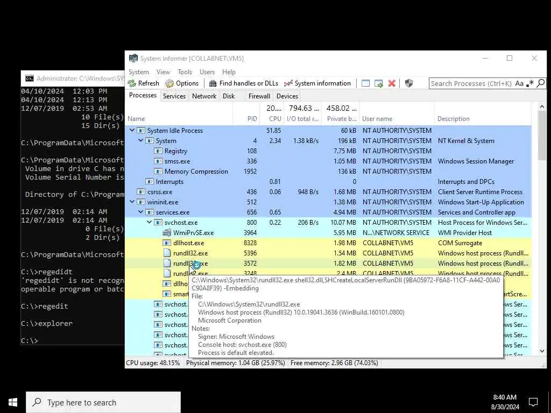Select the smss.exe process row
Viewport: 551px width, 413px height.
coord(328,161)
